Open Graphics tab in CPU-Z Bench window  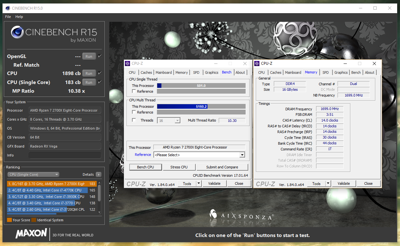tap(212, 72)
